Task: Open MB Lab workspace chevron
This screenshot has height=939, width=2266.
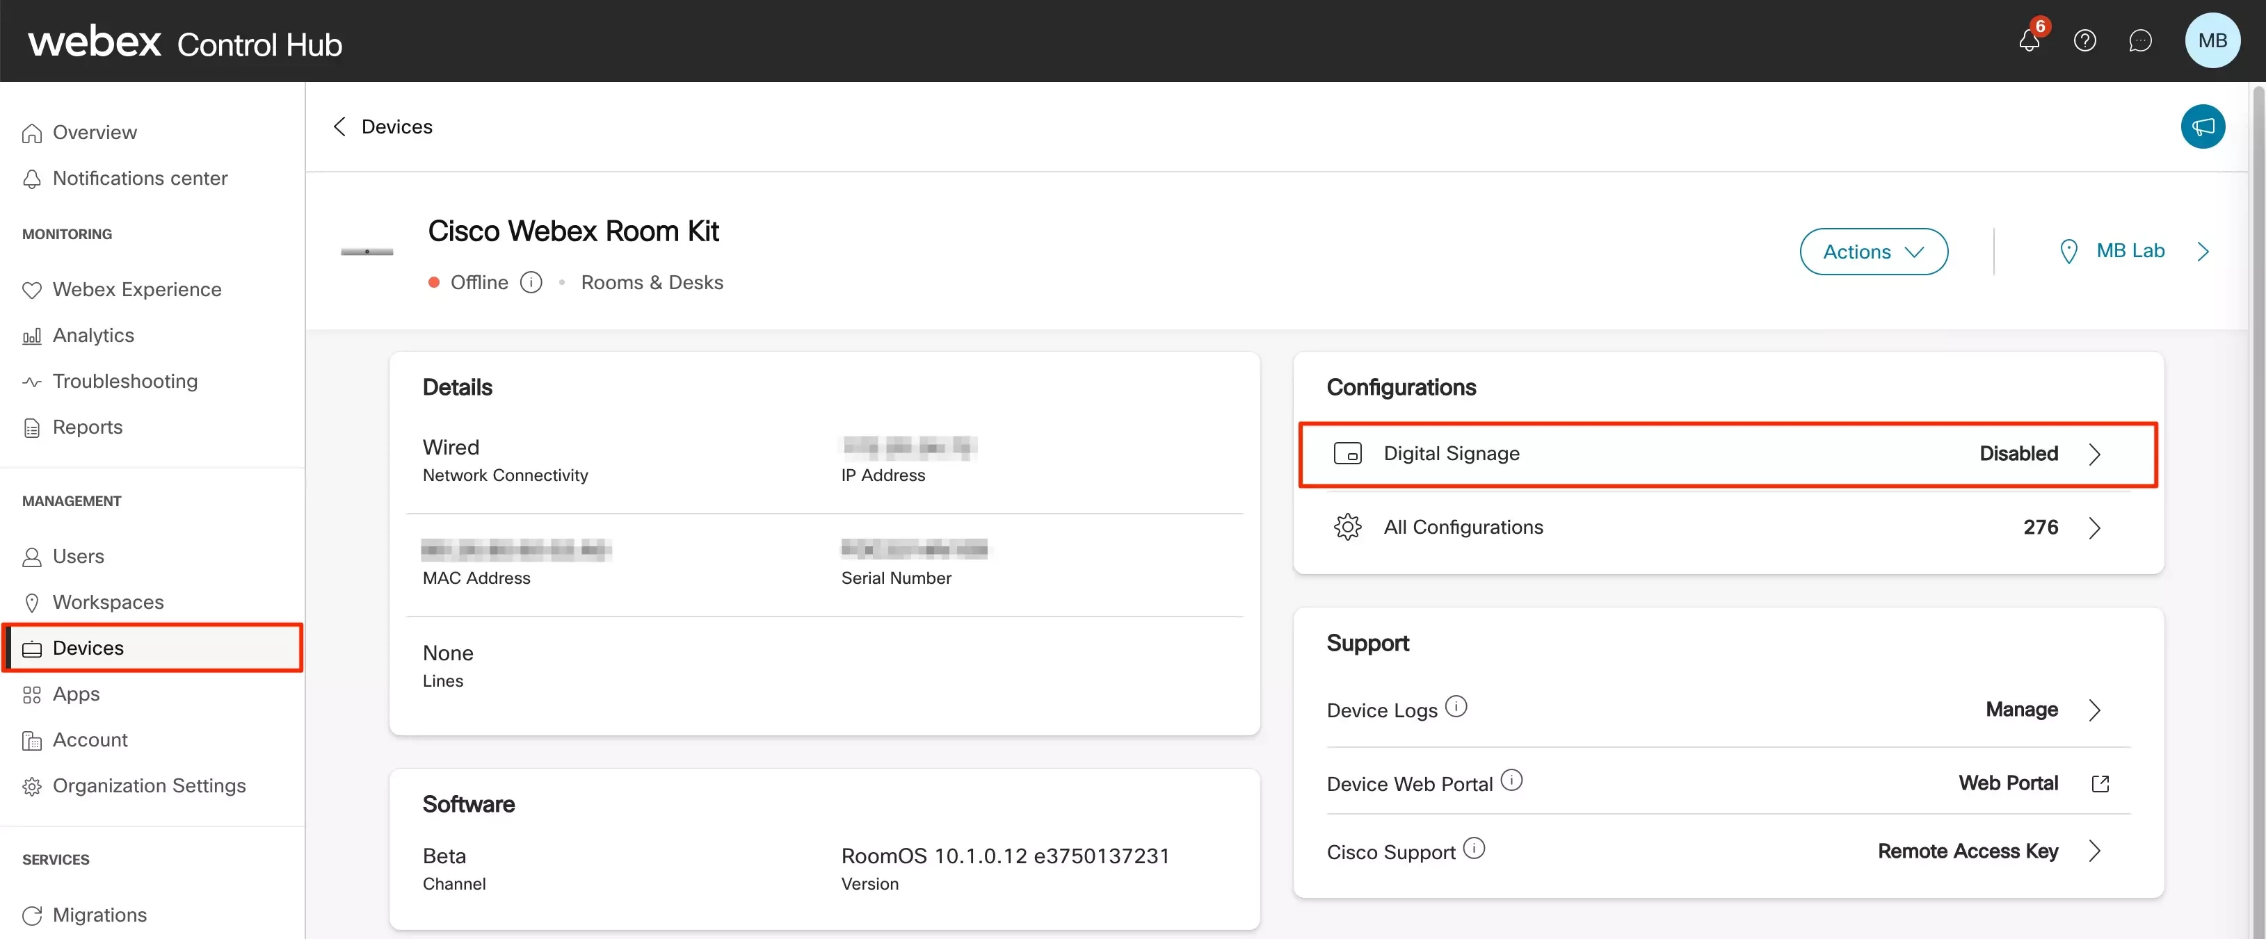Action: click(2202, 252)
